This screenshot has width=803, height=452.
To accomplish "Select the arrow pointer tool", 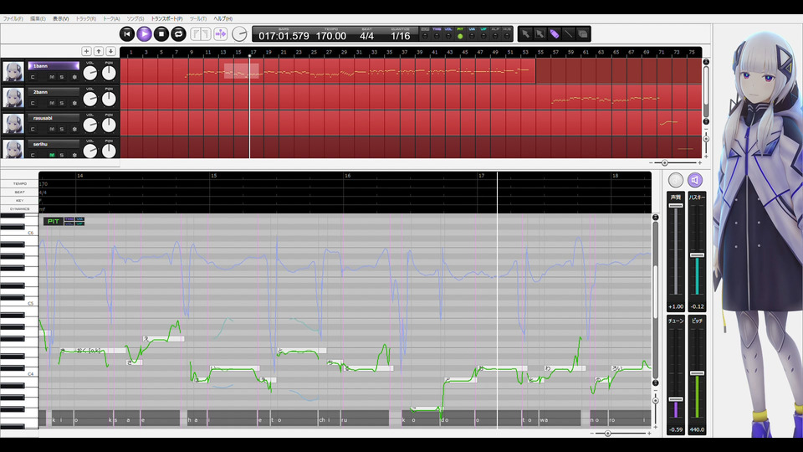I will (525, 33).
